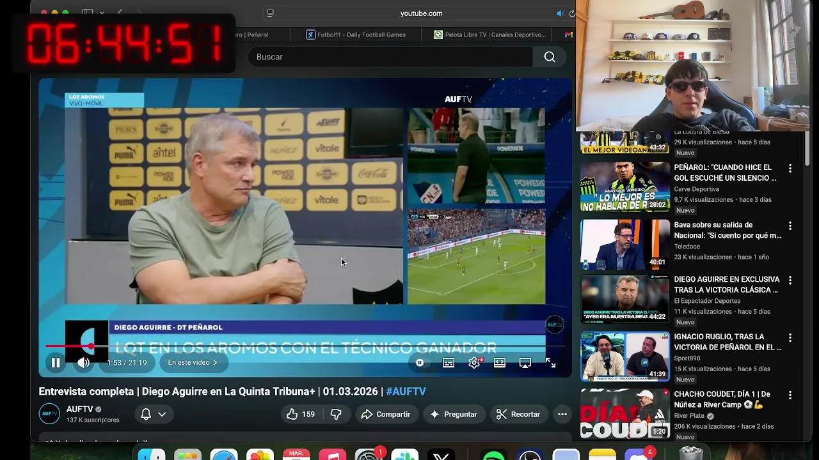Click the Sport890 channel name
The image size is (819, 460).
687,358
